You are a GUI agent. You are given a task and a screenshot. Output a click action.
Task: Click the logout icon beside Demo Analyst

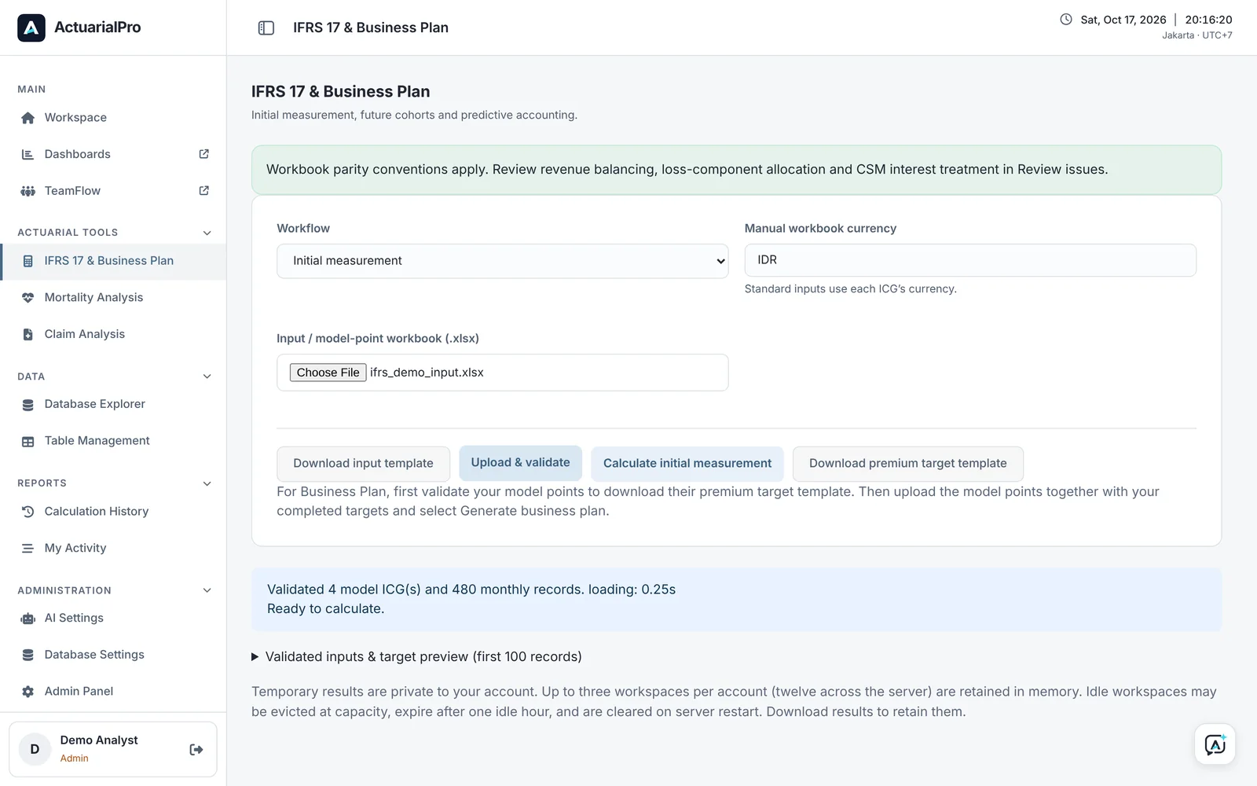(196, 750)
